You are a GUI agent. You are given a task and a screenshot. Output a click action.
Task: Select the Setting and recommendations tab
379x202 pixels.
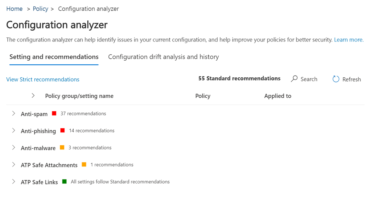(54, 57)
